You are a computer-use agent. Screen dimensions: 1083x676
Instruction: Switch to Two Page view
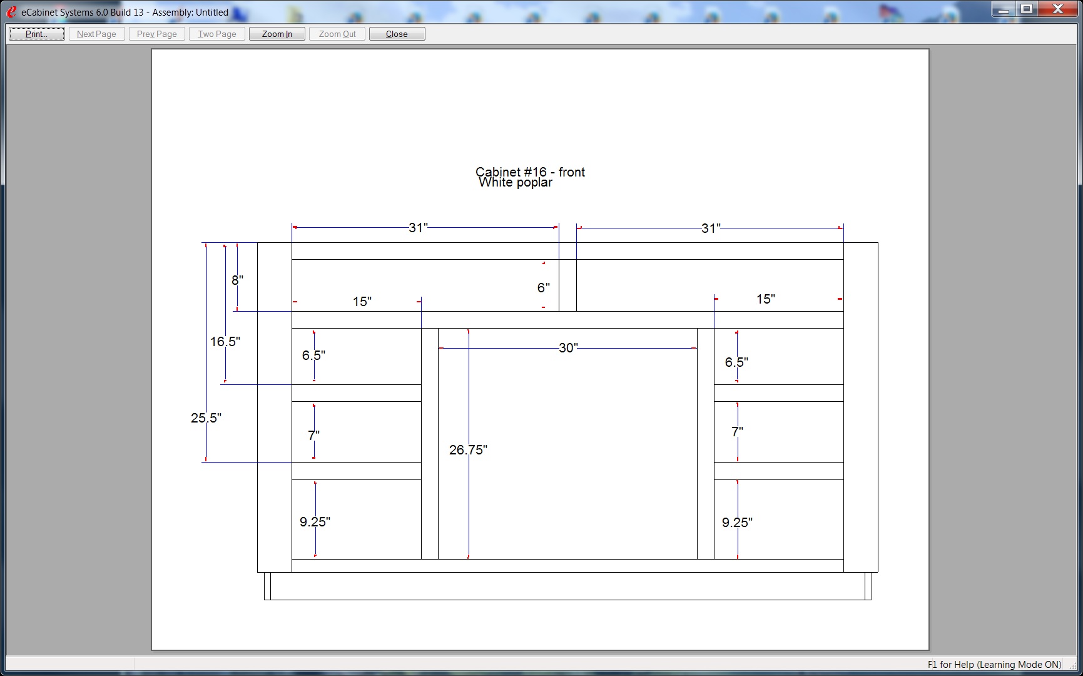pos(217,34)
